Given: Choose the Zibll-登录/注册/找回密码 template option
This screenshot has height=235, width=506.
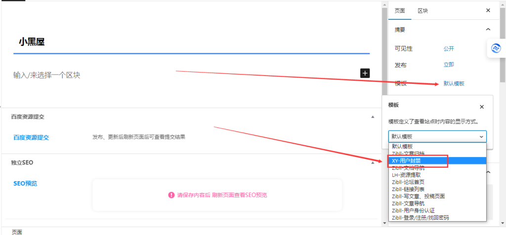Looking at the screenshot, I should point(437,218).
